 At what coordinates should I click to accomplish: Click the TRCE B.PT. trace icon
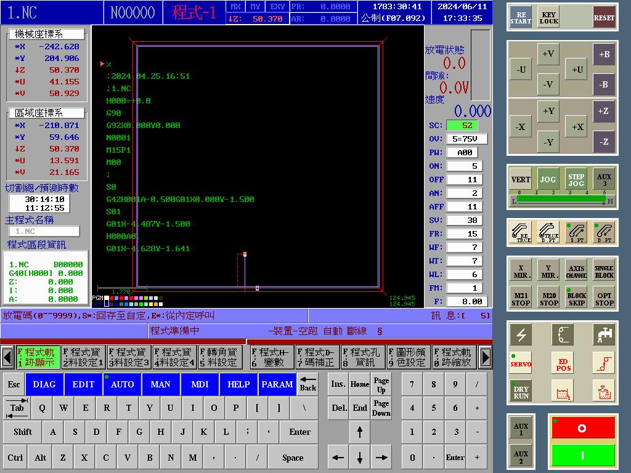pyautogui.click(x=548, y=232)
